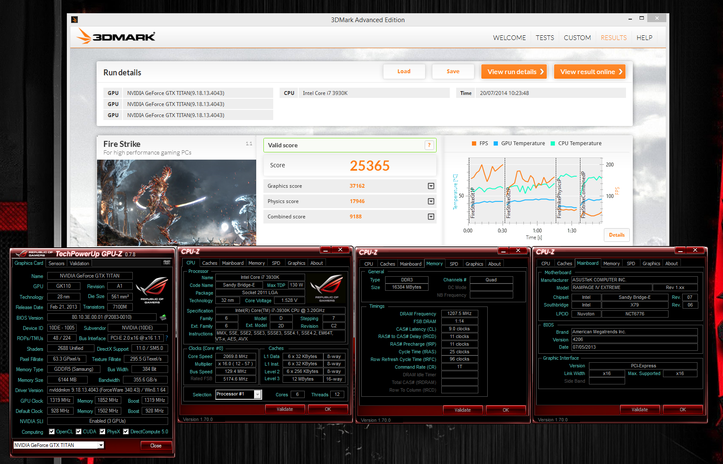This screenshot has width=723, height=464.
Task: Click the arrow on View result online button
Action: (620, 72)
